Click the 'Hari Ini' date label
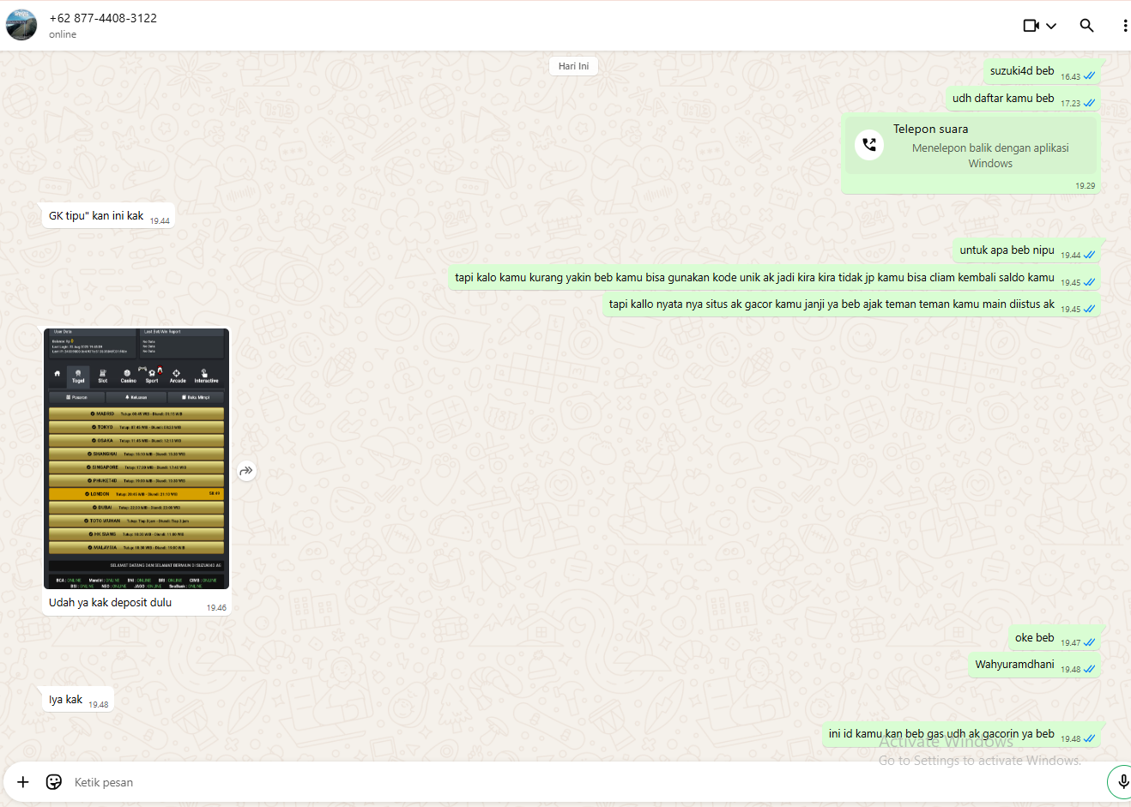1131x807 pixels. (573, 66)
